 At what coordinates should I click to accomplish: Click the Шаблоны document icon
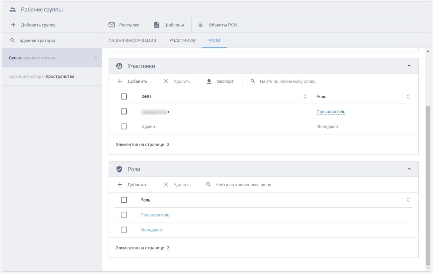[157, 25]
